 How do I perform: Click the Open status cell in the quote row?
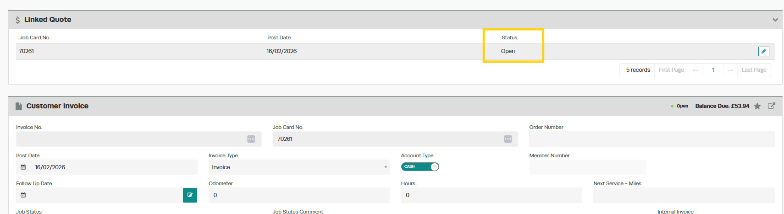508,51
